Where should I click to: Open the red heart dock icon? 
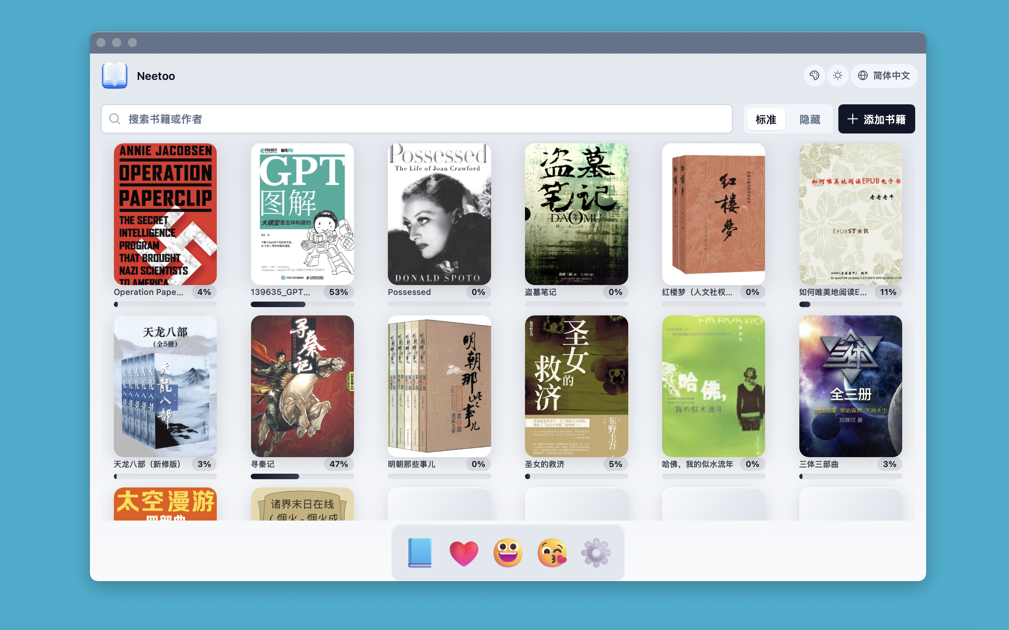coord(464,553)
